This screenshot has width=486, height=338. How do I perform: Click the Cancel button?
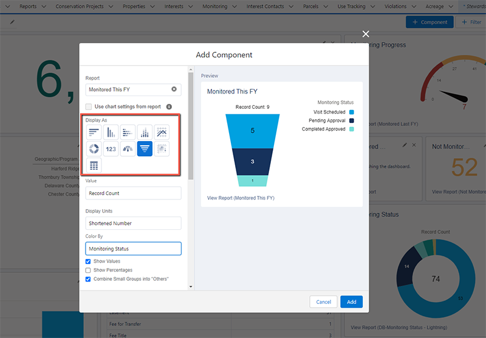coord(323,302)
